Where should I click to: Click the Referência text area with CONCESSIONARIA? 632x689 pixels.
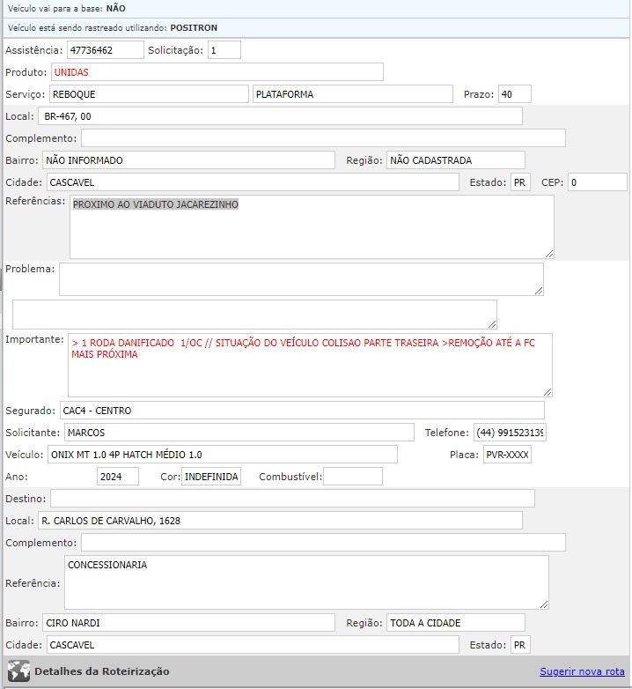(306, 582)
